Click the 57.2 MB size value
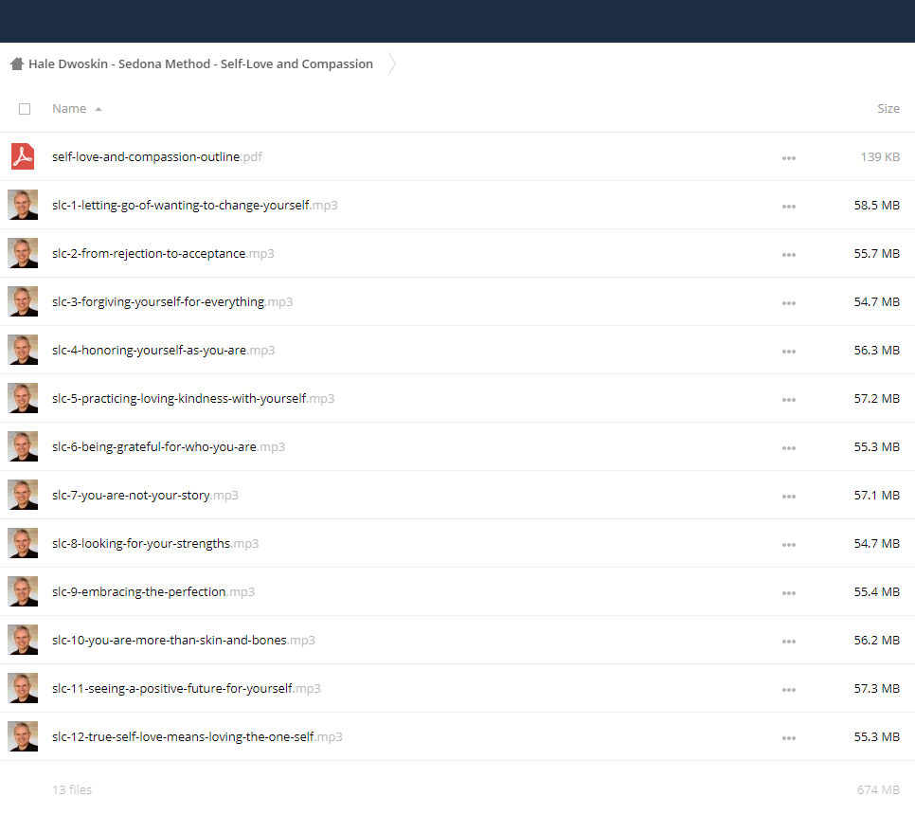 (876, 399)
